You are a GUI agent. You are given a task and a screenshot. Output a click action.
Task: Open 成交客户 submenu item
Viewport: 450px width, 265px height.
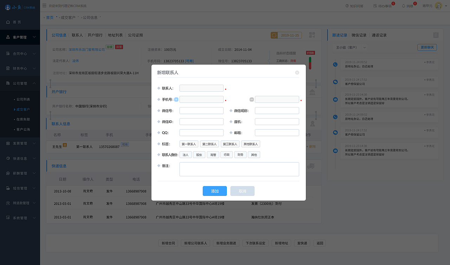point(23,110)
